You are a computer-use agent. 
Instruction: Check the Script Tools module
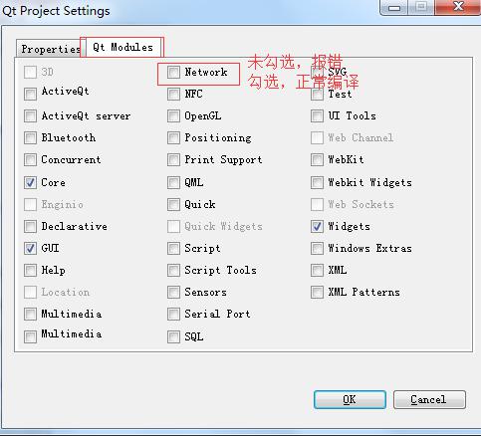click(173, 270)
